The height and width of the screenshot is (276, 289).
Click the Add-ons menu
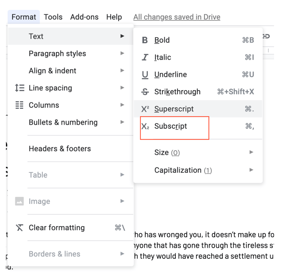point(84,17)
